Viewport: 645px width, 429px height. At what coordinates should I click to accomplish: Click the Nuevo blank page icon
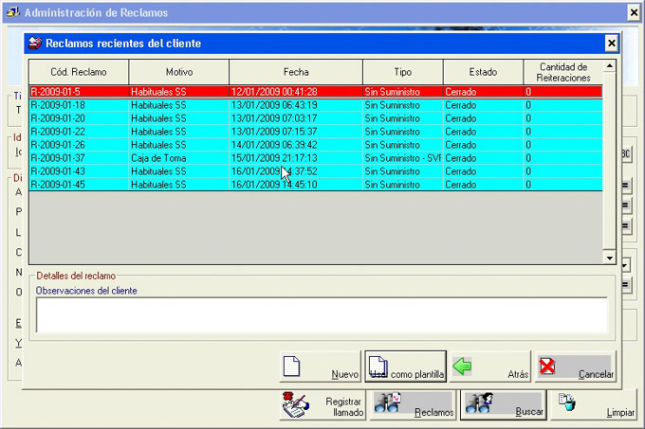(291, 366)
